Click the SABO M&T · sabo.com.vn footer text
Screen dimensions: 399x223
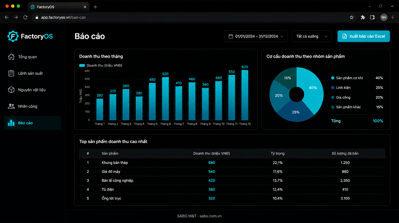click(x=199, y=216)
